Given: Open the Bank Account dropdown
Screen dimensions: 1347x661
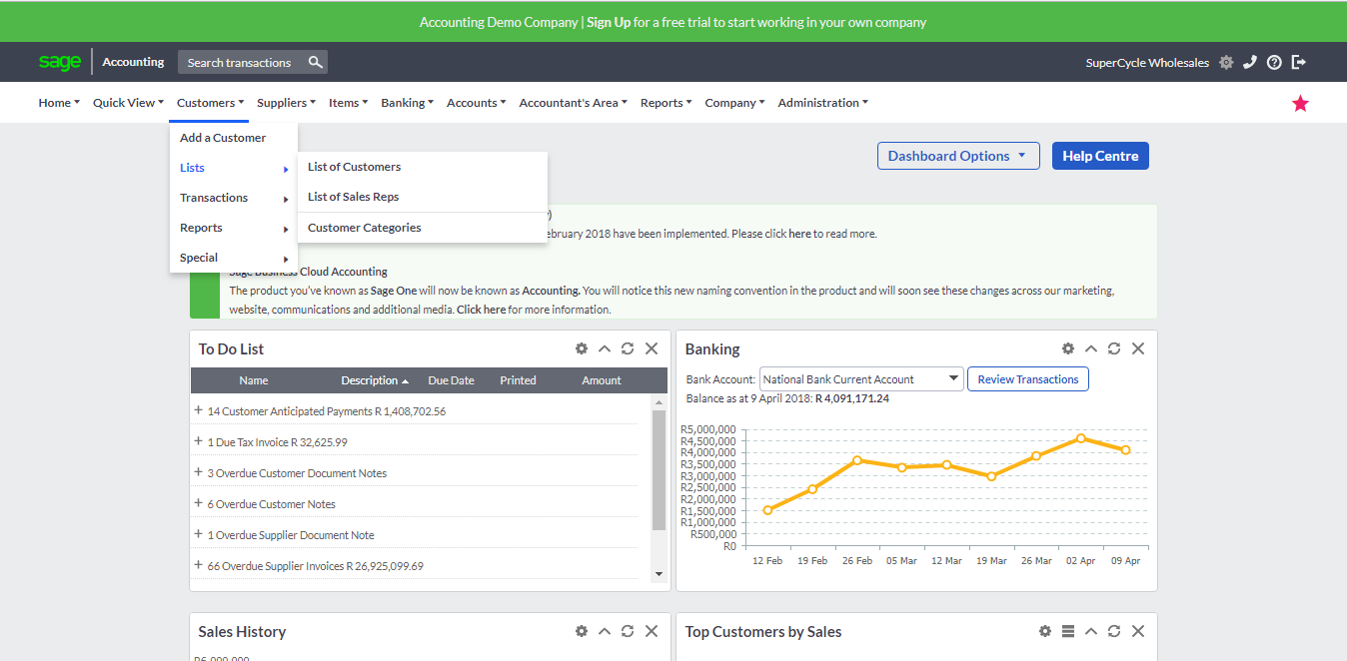Looking at the screenshot, I should pyautogui.click(x=861, y=379).
